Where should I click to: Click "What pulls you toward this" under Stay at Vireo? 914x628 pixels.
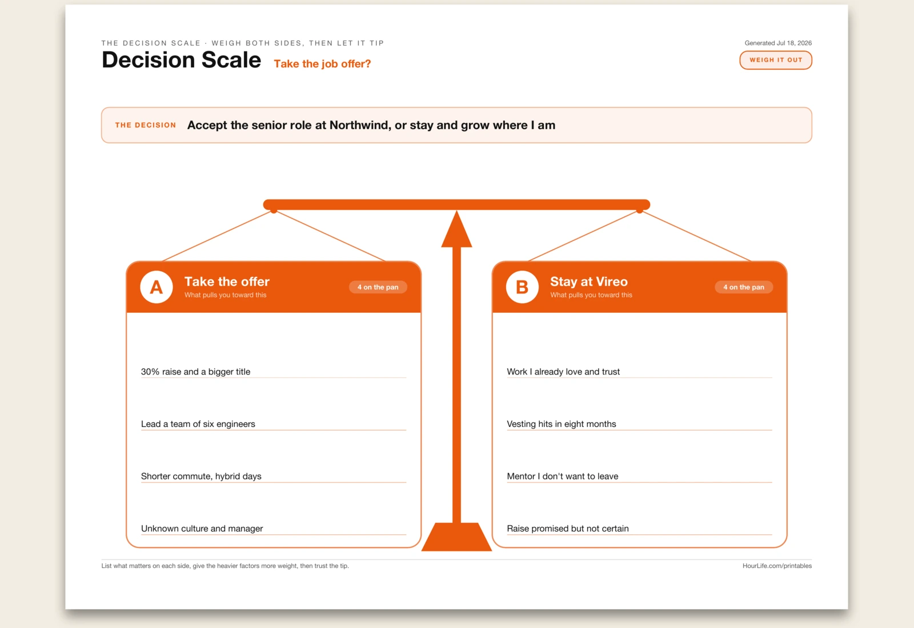click(x=591, y=295)
